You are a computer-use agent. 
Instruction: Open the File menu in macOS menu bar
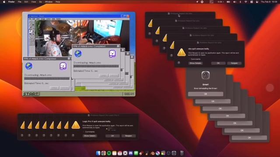click(19, 2)
